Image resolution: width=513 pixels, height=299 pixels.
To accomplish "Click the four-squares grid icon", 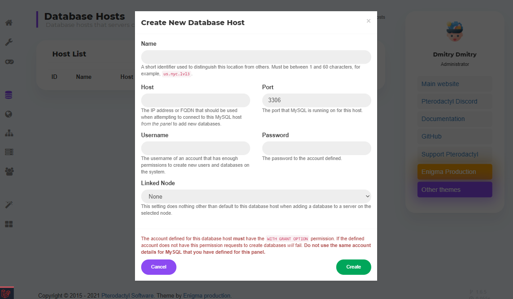I will click(x=9, y=224).
